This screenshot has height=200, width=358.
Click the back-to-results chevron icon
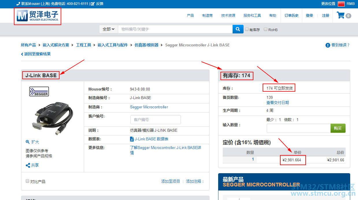click(22, 54)
